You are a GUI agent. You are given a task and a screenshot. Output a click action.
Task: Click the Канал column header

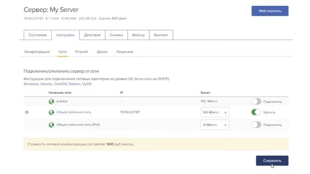(205, 92)
